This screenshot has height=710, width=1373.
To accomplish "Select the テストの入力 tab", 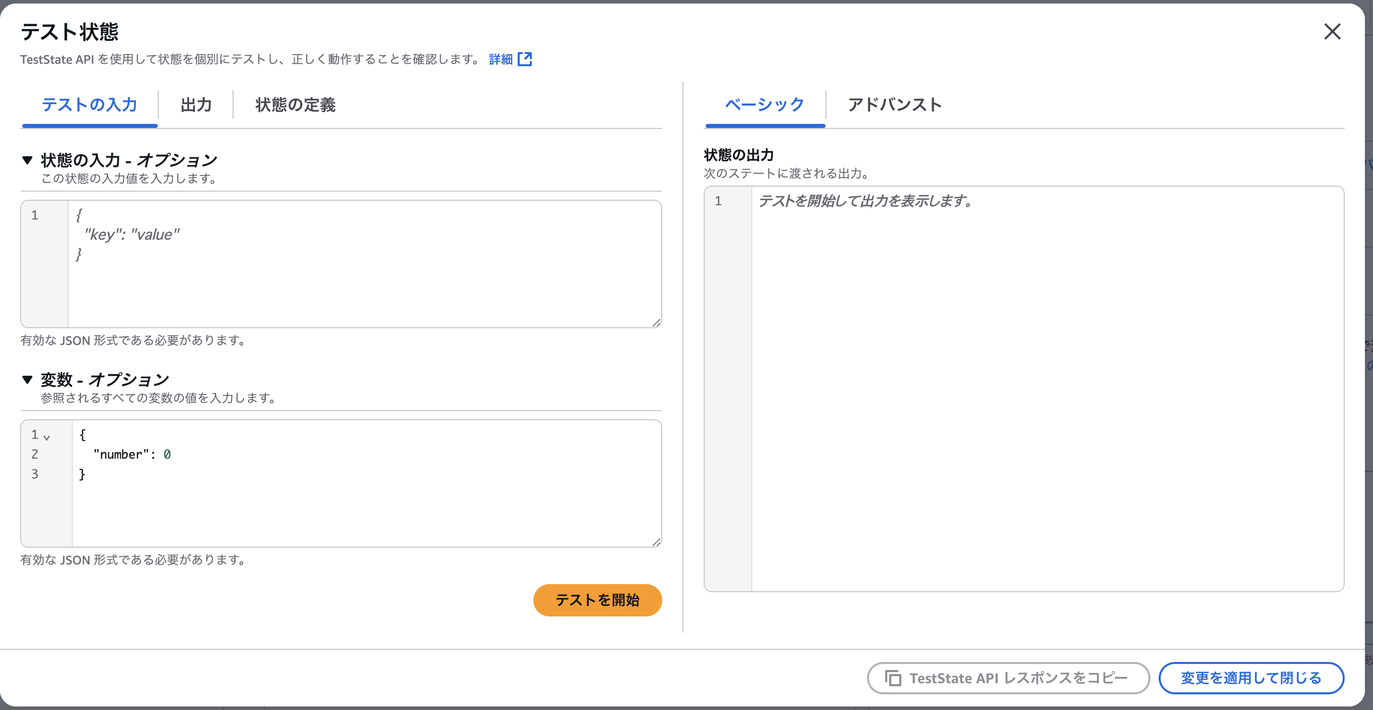I will tap(89, 105).
